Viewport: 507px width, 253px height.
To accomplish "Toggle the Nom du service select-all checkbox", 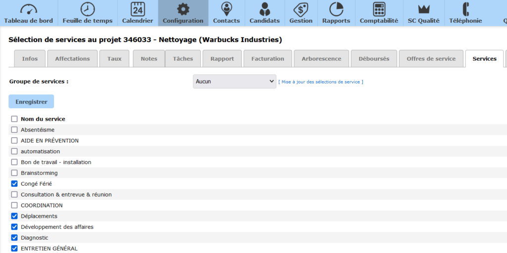I will coord(14,119).
